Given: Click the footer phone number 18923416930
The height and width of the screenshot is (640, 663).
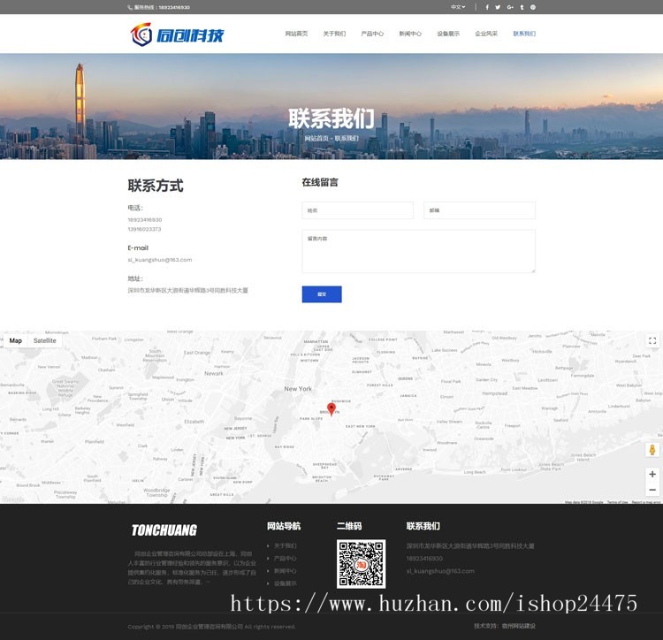Looking at the screenshot, I should (x=424, y=559).
